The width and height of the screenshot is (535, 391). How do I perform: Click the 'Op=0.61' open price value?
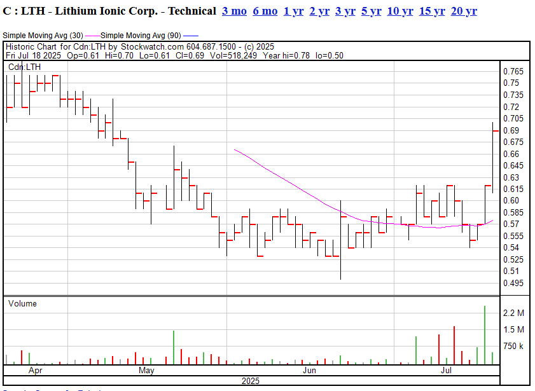83,55
